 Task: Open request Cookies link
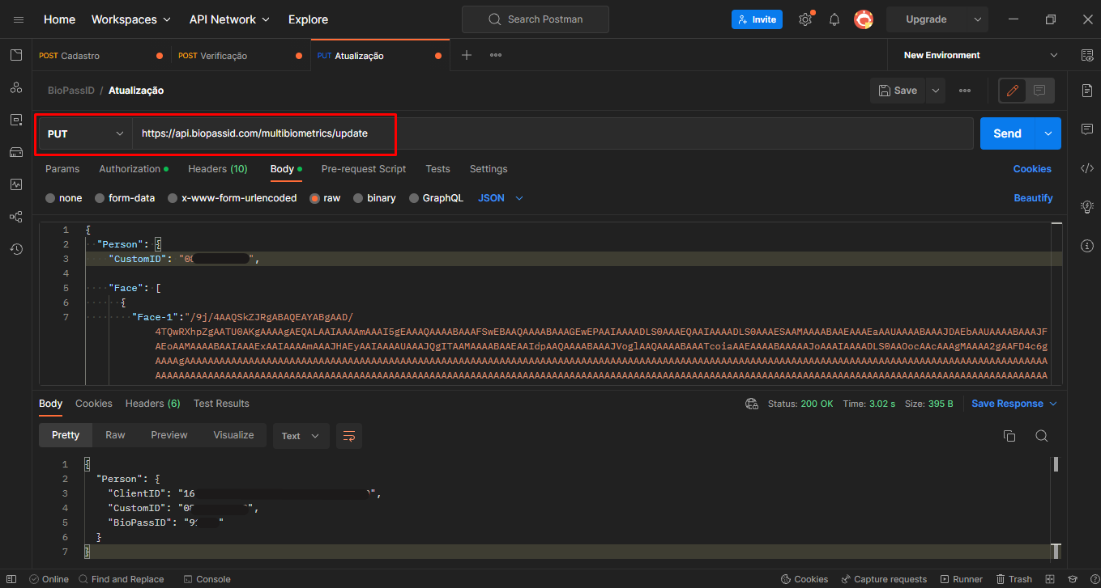1032,169
